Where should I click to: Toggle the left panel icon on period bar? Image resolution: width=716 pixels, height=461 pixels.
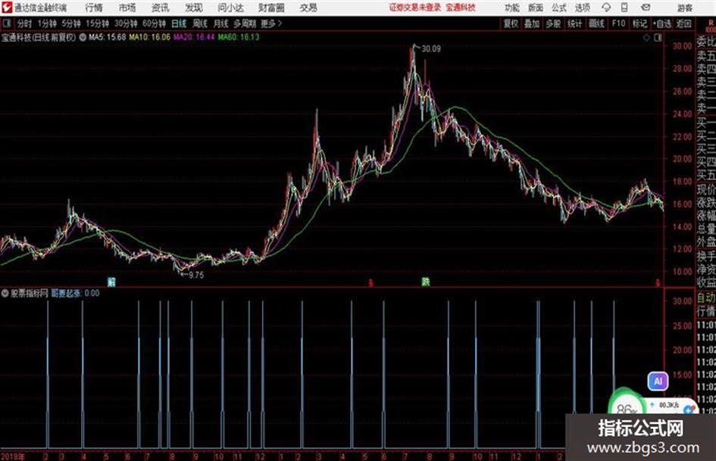(6, 23)
